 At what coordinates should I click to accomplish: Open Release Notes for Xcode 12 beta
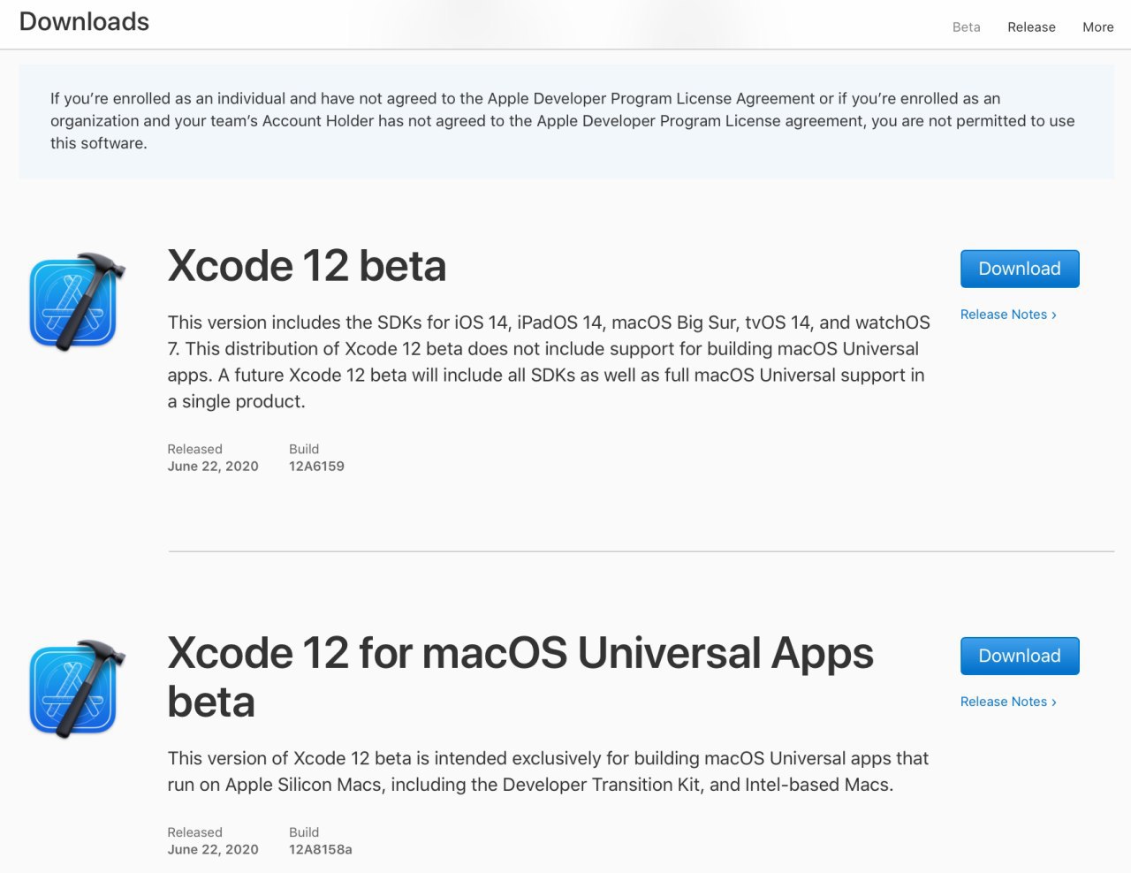click(1008, 315)
